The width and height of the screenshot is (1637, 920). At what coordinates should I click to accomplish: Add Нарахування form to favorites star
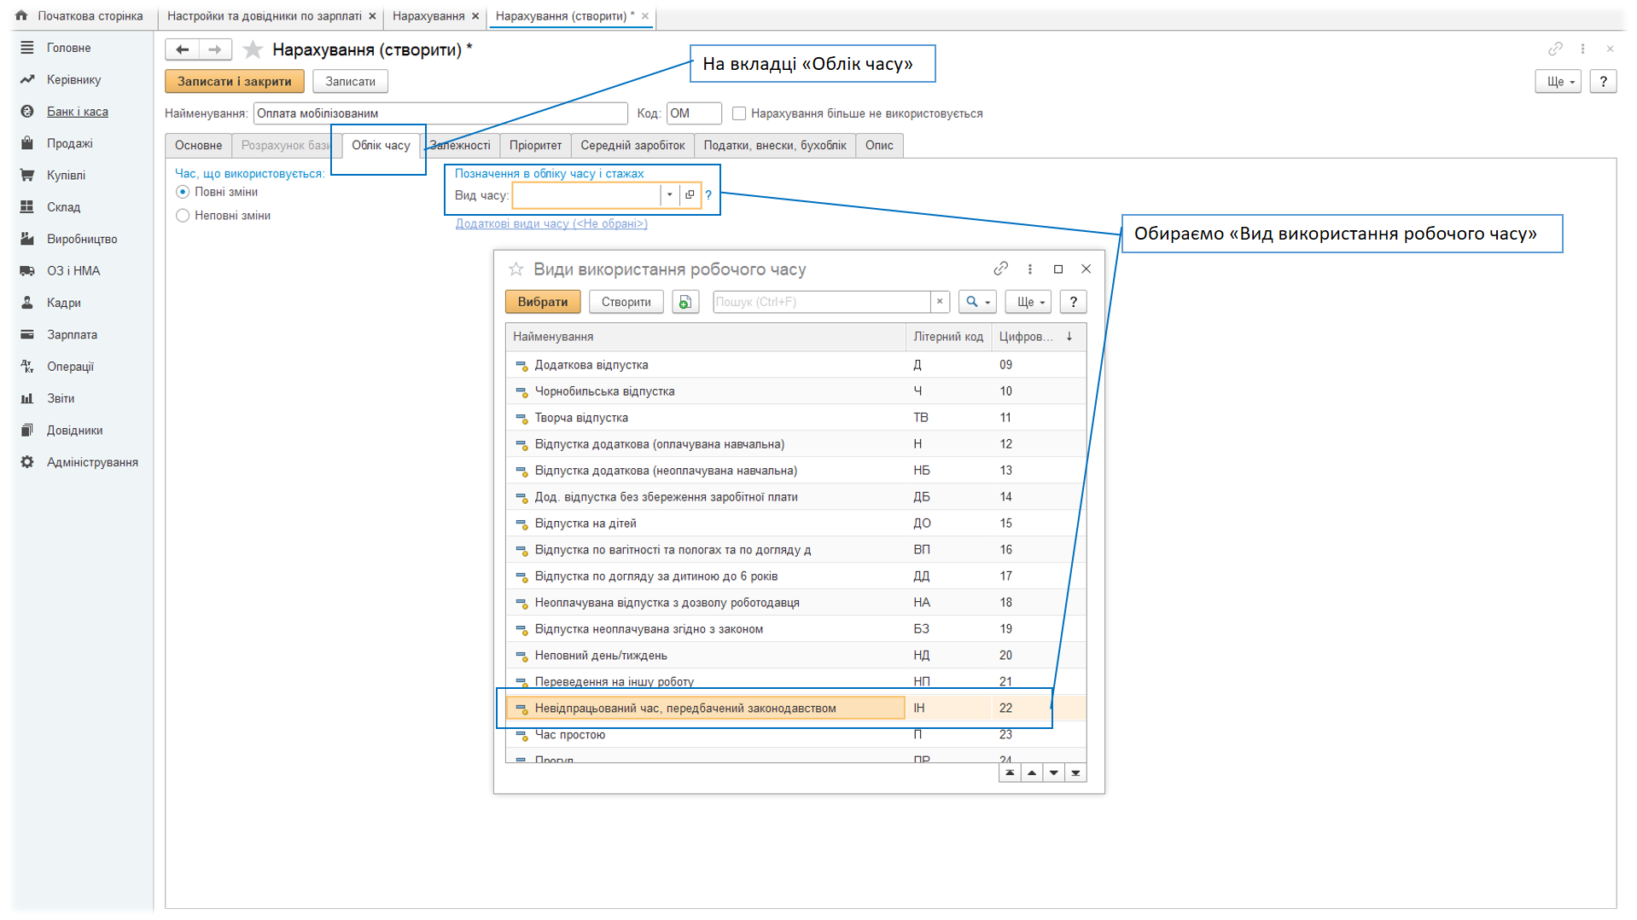click(x=253, y=49)
